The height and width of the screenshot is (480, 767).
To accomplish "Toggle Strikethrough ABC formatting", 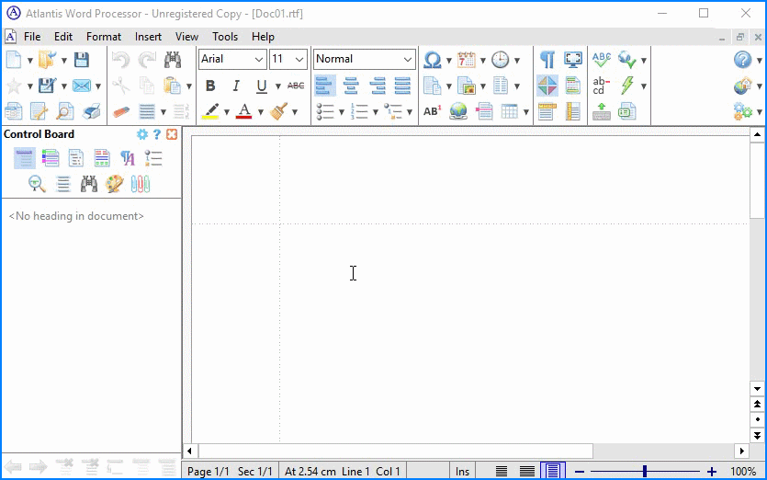I will pos(296,86).
